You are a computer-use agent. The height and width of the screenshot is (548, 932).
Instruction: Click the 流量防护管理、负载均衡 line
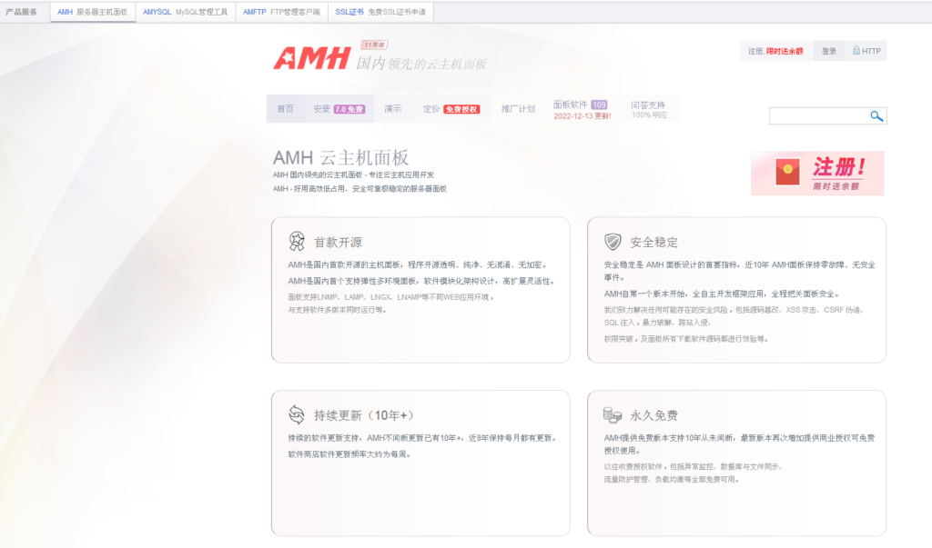tap(672, 479)
